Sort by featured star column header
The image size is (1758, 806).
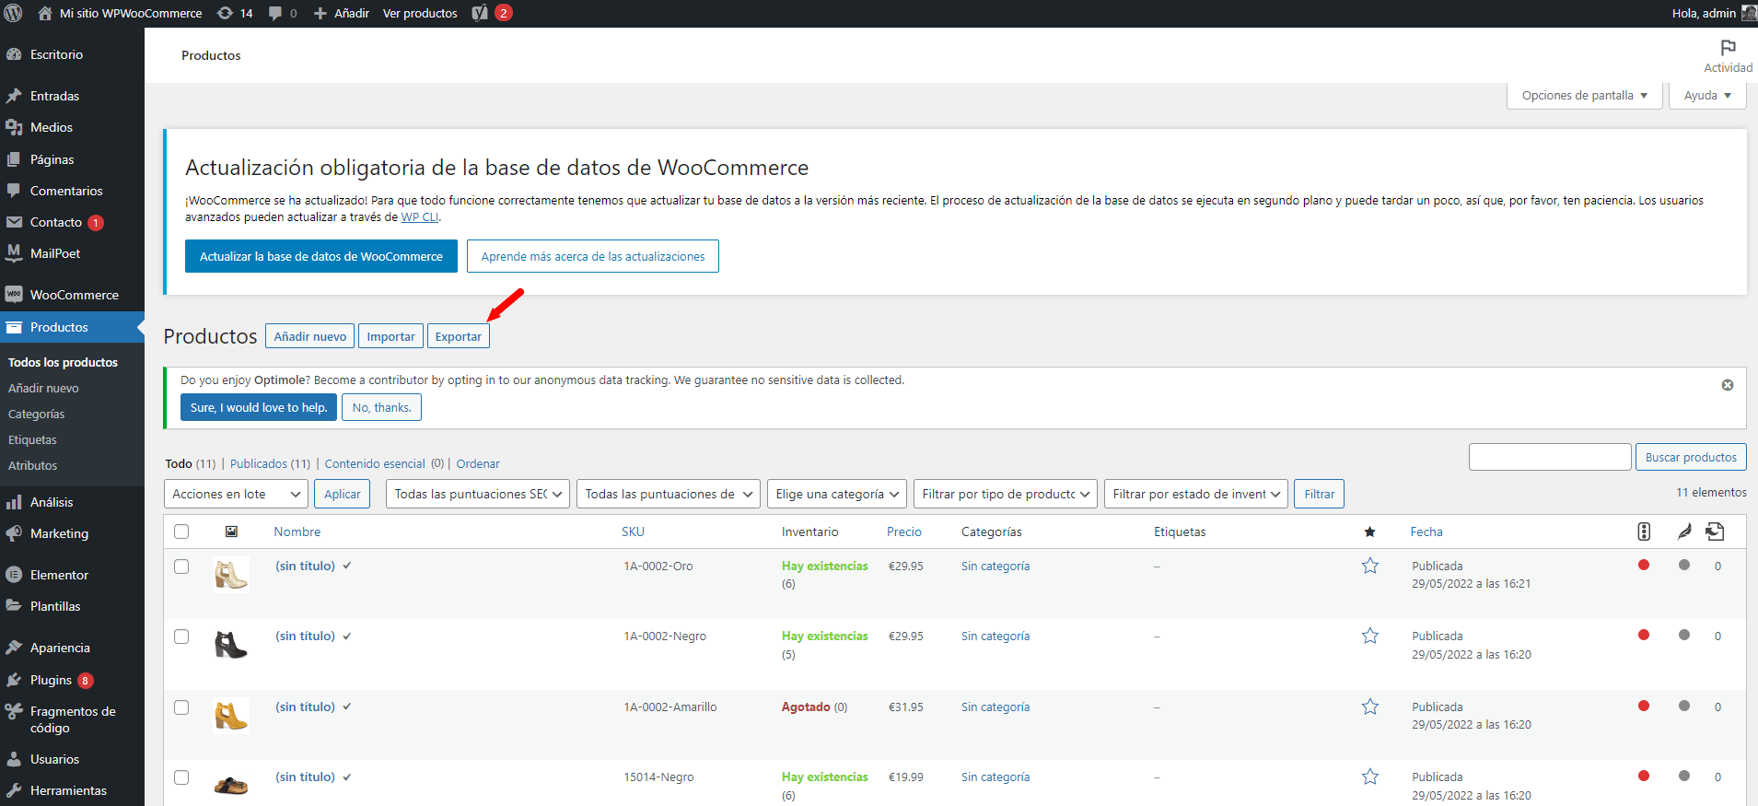(x=1369, y=531)
